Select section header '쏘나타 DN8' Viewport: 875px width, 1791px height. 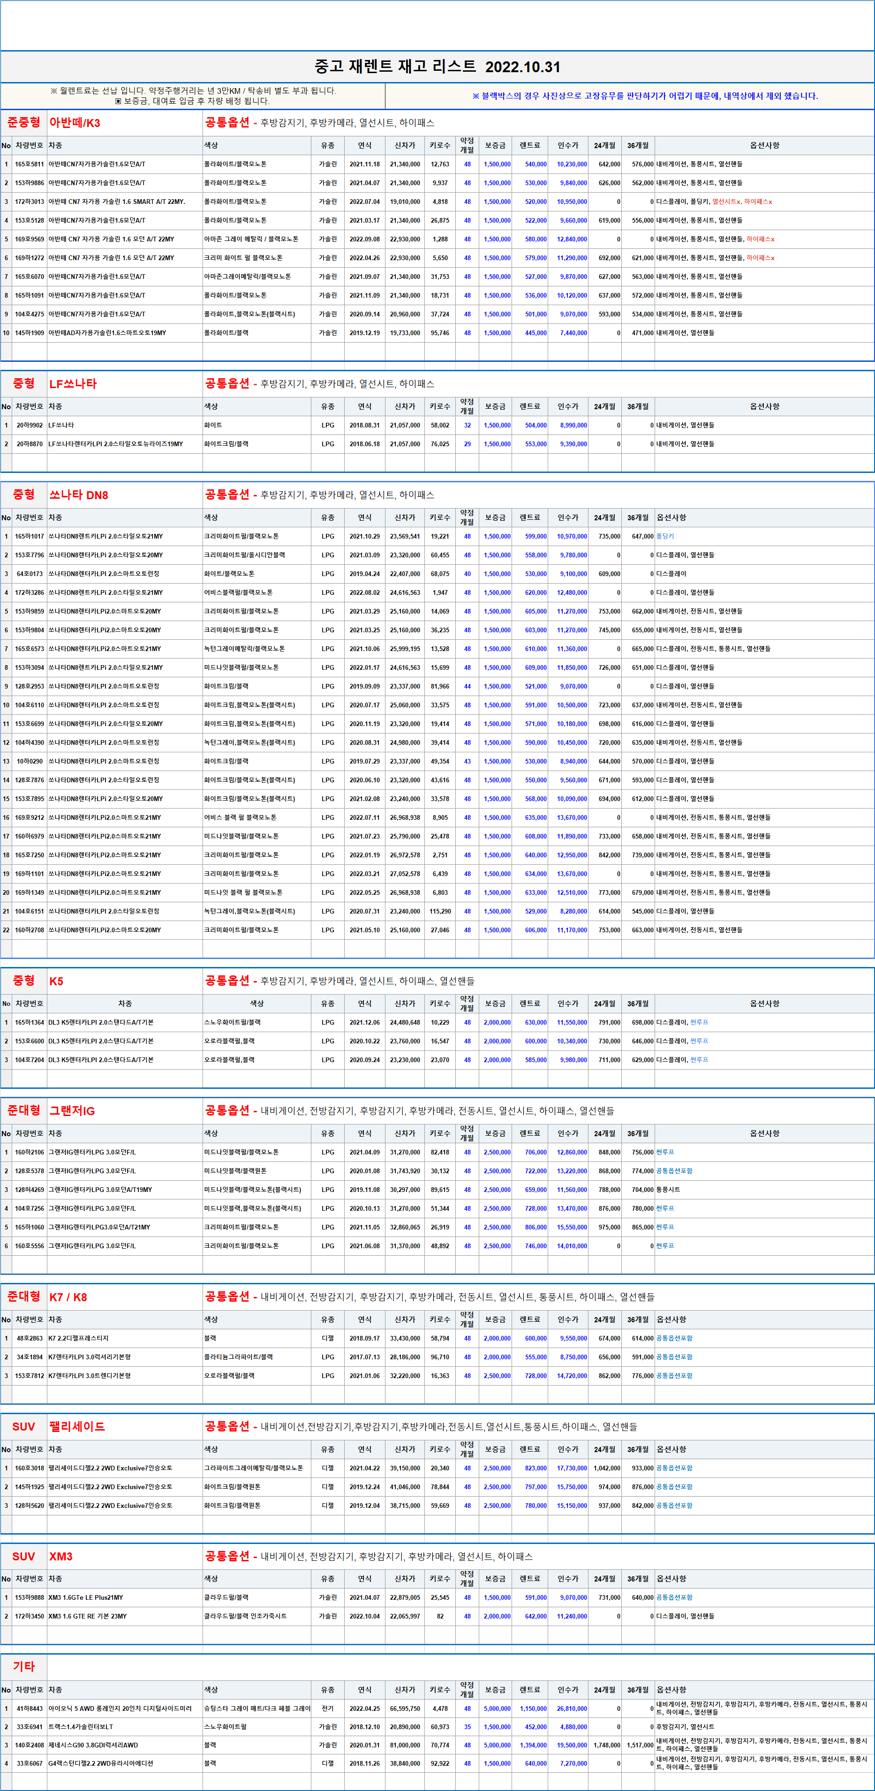(79, 495)
